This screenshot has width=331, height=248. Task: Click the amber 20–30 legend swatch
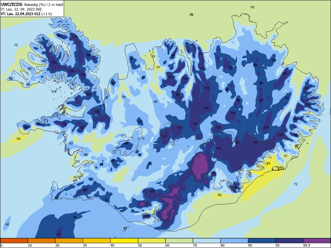point(69,241)
